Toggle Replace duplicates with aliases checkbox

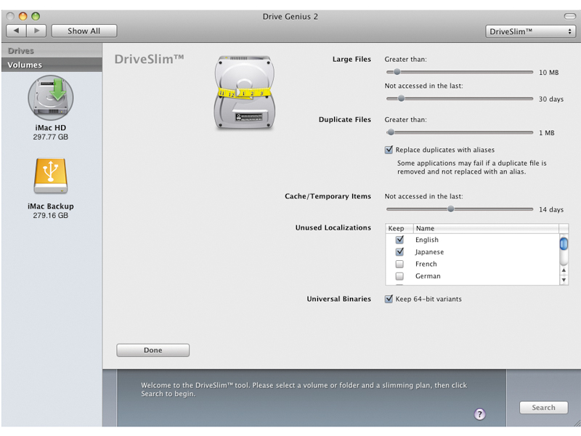[389, 150]
